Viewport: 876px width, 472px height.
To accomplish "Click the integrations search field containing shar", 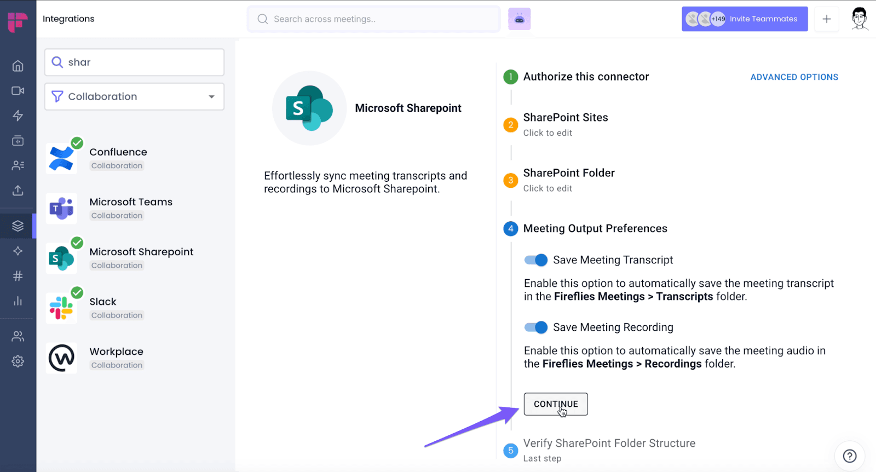I will click(x=134, y=62).
